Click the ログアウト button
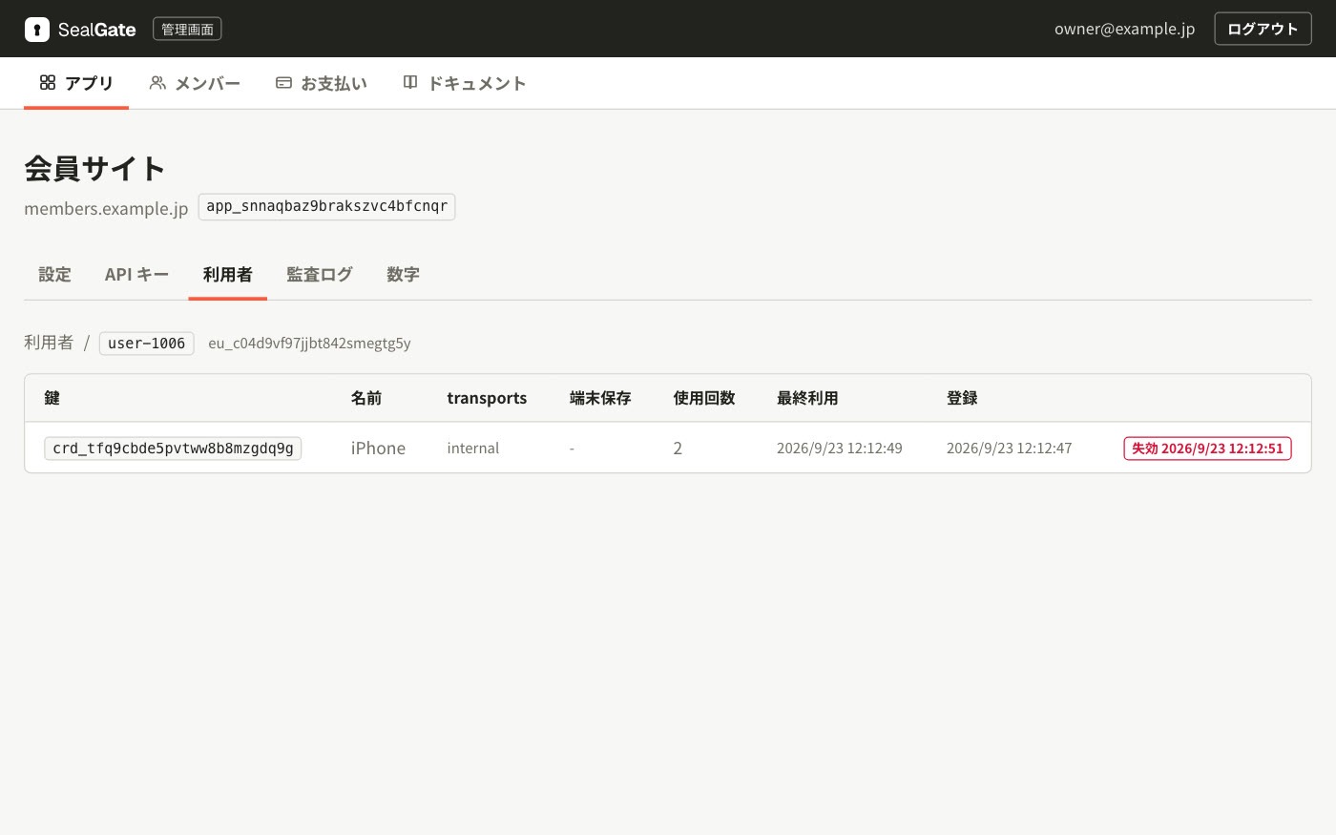 1263,29
